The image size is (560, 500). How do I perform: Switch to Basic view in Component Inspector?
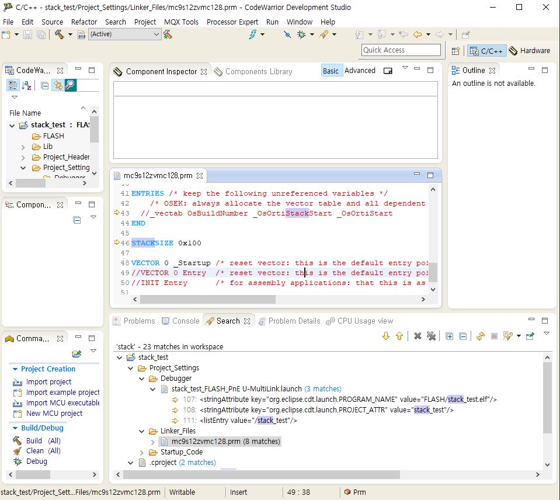[331, 71]
